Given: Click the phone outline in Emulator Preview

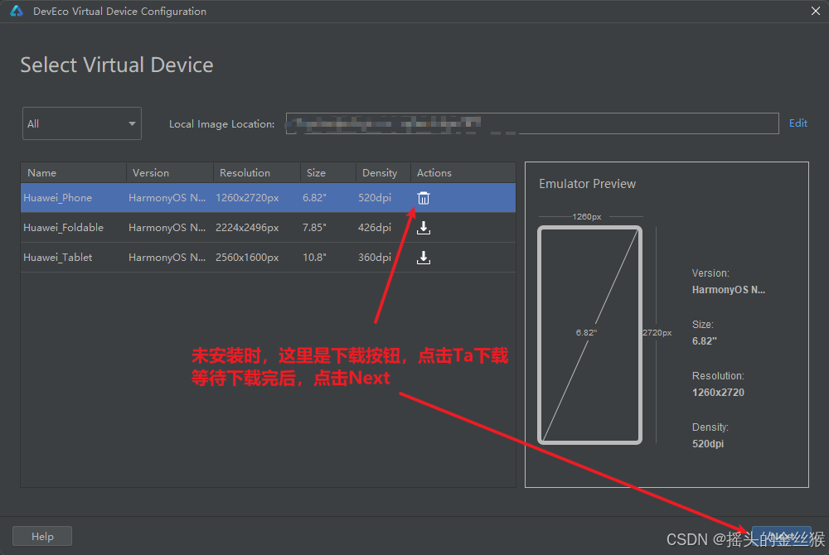Looking at the screenshot, I should [589, 335].
